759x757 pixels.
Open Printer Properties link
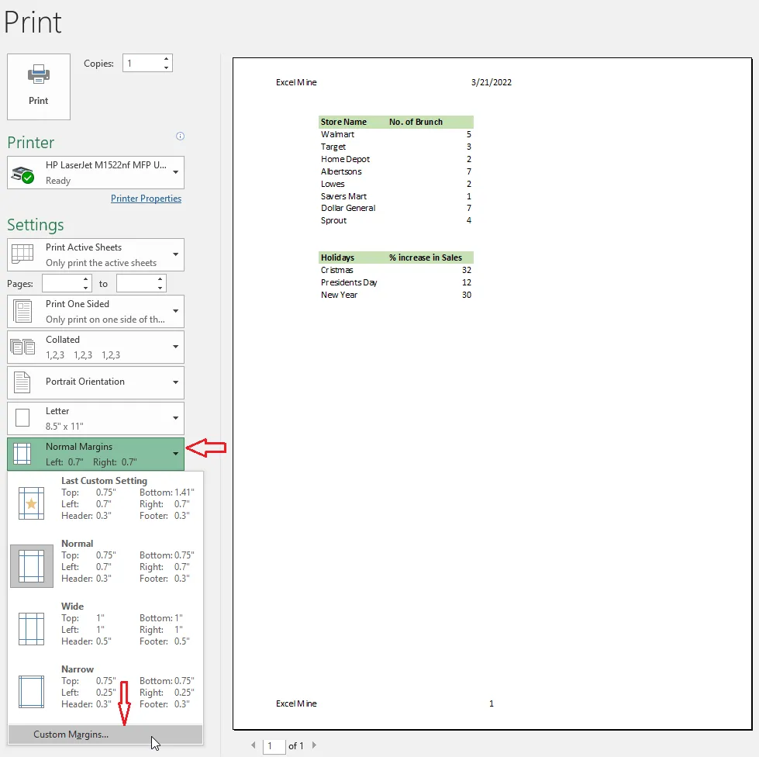click(x=147, y=199)
